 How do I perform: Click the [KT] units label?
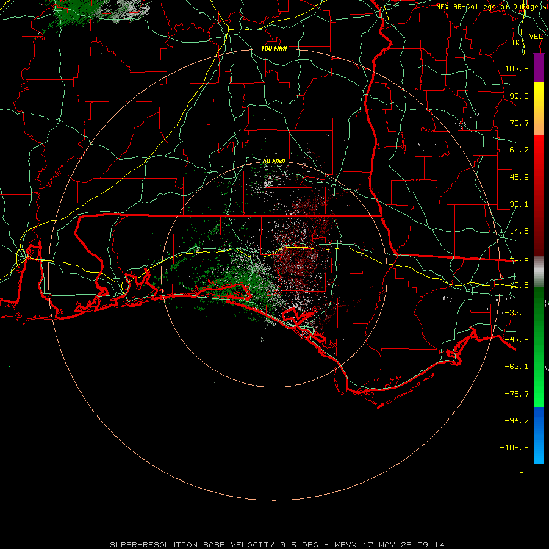pyautogui.click(x=521, y=42)
